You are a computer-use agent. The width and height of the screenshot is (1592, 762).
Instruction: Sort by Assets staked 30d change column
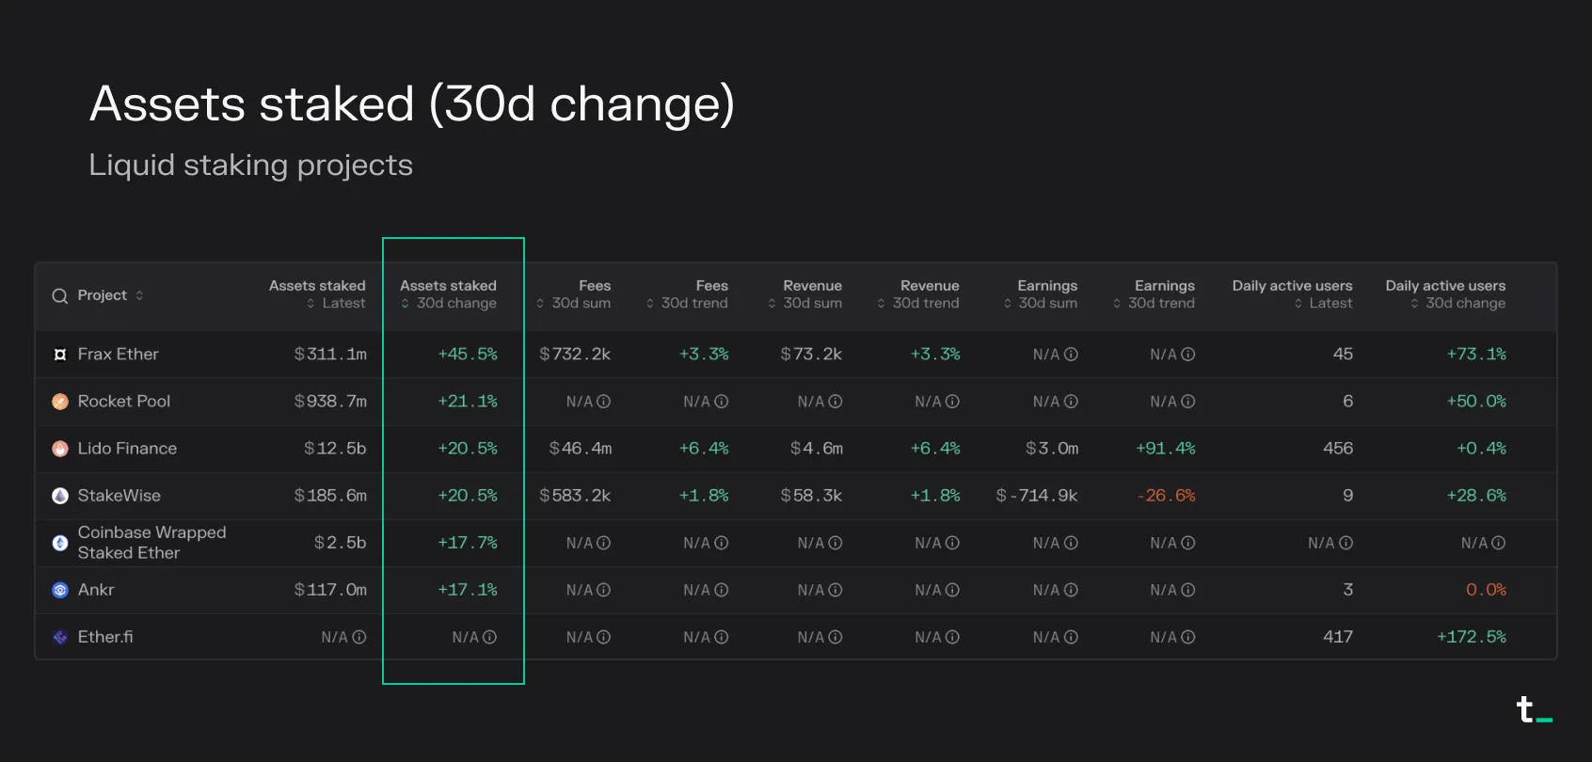[448, 294]
